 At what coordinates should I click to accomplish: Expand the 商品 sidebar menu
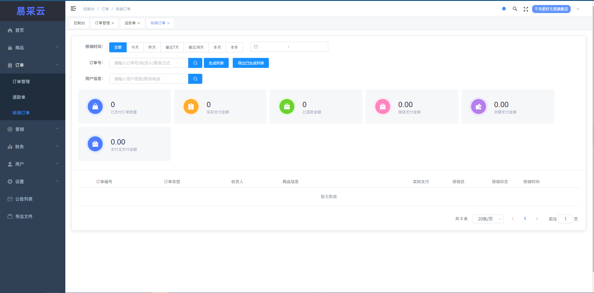pos(33,48)
